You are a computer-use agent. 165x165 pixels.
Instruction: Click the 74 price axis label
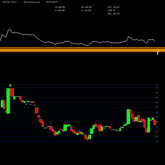pos(157,88)
